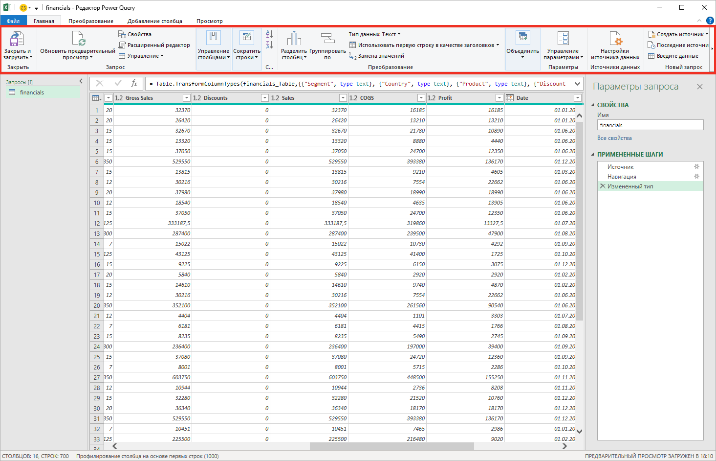This screenshot has width=716, height=461.
Task: Click the 1.2 type icon of the COGS column
Action: click(353, 98)
